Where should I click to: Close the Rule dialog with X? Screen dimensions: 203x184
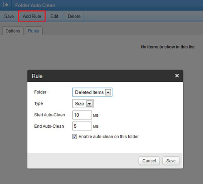[177, 76]
